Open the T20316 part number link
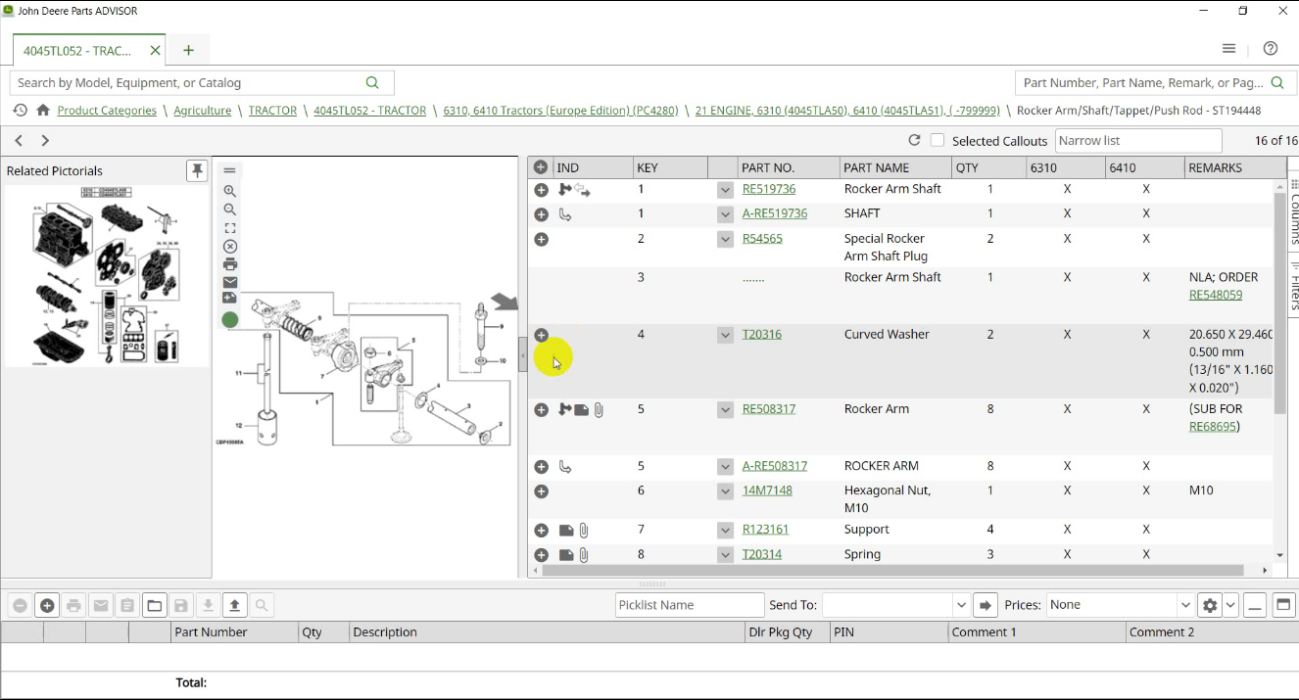The image size is (1299, 700). tap(762, 335)
